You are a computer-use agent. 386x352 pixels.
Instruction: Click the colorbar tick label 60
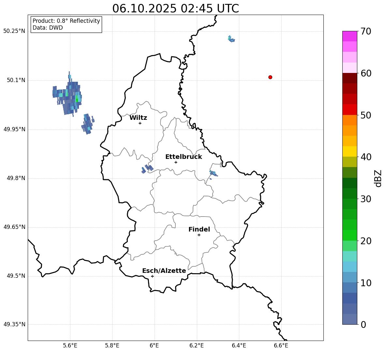point(366,73)
